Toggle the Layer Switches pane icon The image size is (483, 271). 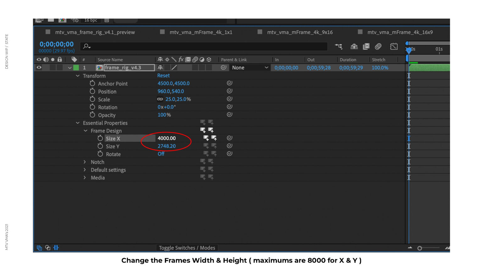(x=39, y=248)
